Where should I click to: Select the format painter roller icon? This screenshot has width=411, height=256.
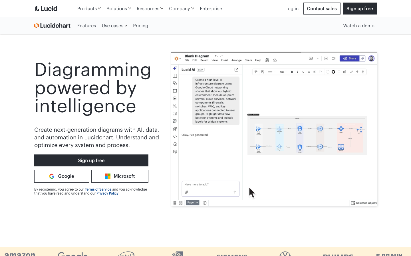256,72
